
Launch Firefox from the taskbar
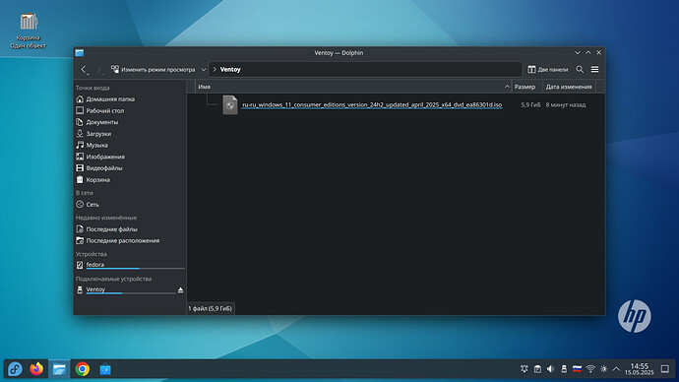36,369
